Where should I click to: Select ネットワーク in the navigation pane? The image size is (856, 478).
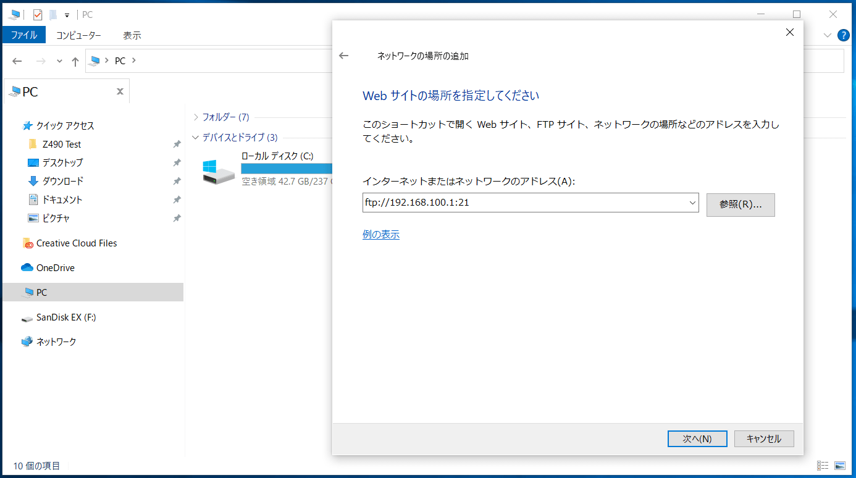(x=56, y=342)
